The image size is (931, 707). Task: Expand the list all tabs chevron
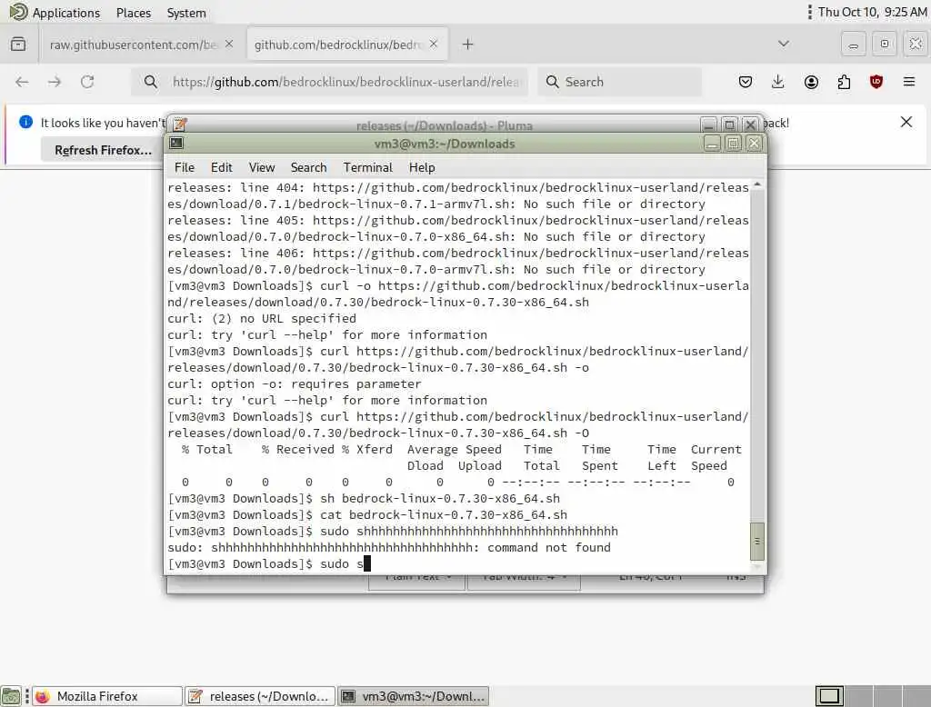[x=784, y=44]
